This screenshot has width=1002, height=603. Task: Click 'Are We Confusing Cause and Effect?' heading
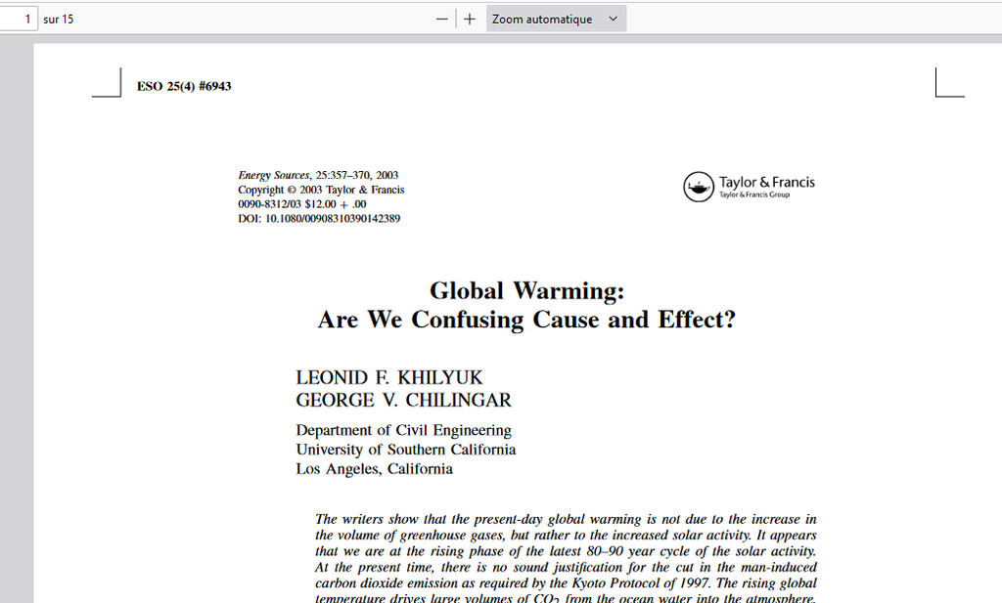(526, 320)
